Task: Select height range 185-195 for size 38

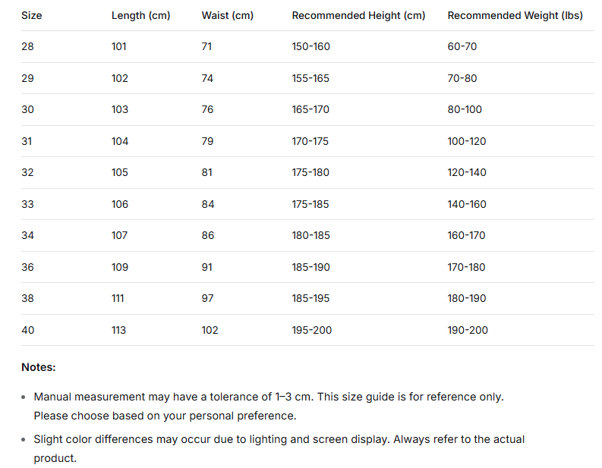Action: point(310,298)
